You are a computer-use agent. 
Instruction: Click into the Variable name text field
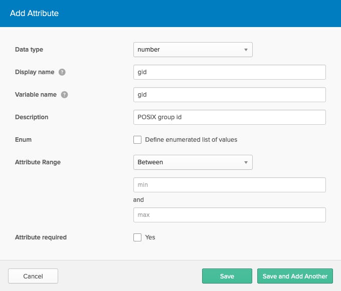229,95
